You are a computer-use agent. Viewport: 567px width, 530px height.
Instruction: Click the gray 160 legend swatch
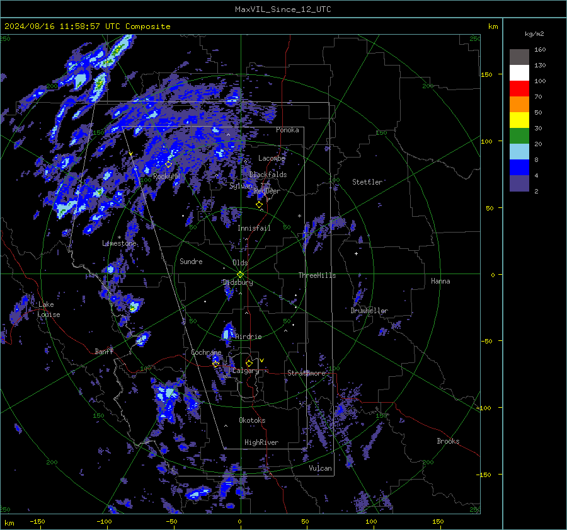[x=519, y=57]
